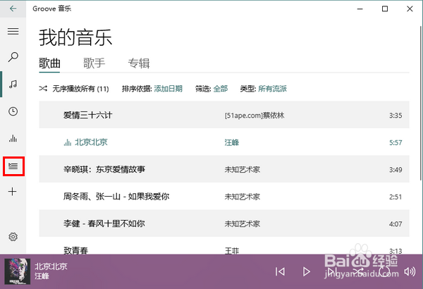This screenshot has height=289, width=423.
Task: Select the song 致青春
Action: coord(76,251)
